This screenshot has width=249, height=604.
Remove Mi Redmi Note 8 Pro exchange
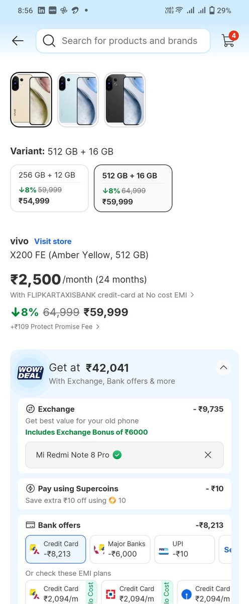pos(208,455)
